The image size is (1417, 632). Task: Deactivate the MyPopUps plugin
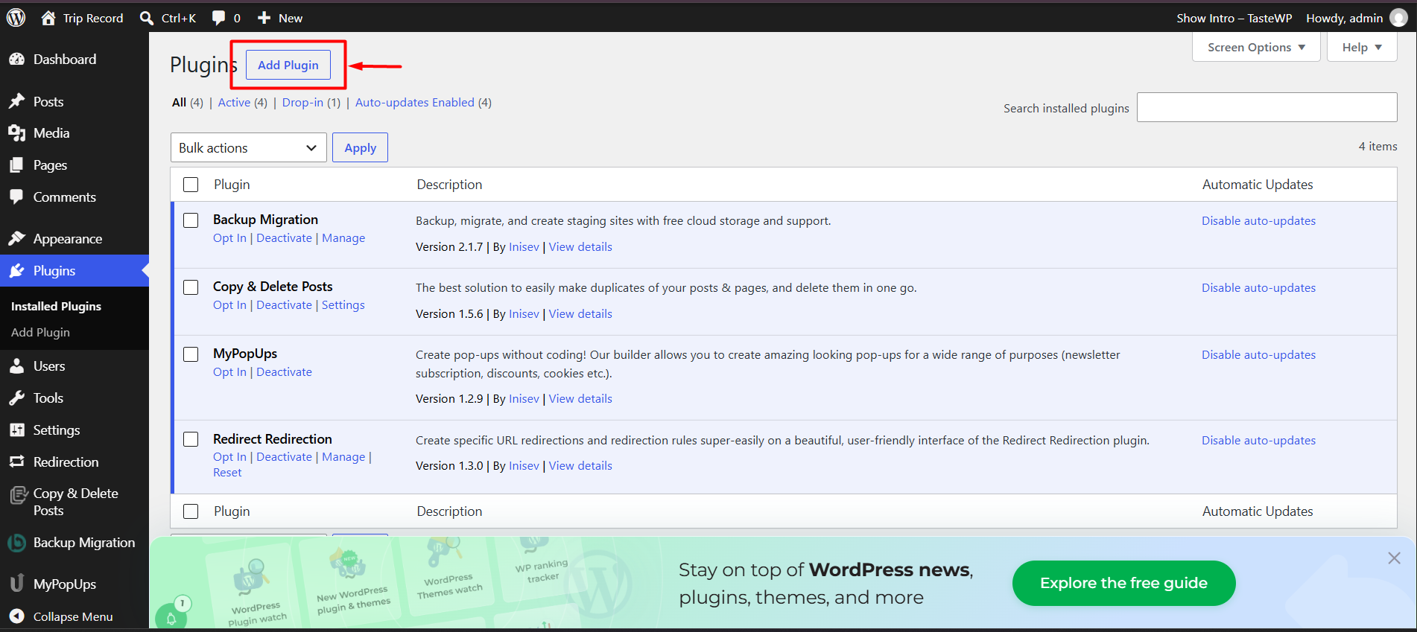(284, 372)
